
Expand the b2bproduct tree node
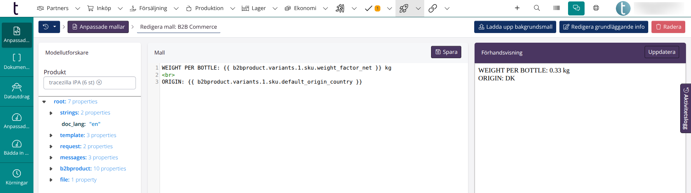(51, 169)
